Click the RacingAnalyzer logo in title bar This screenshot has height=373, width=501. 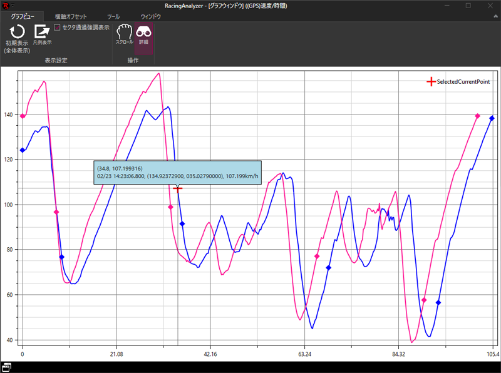pos(5,5)
